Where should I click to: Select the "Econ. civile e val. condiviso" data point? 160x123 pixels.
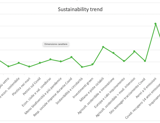[50, 59]
